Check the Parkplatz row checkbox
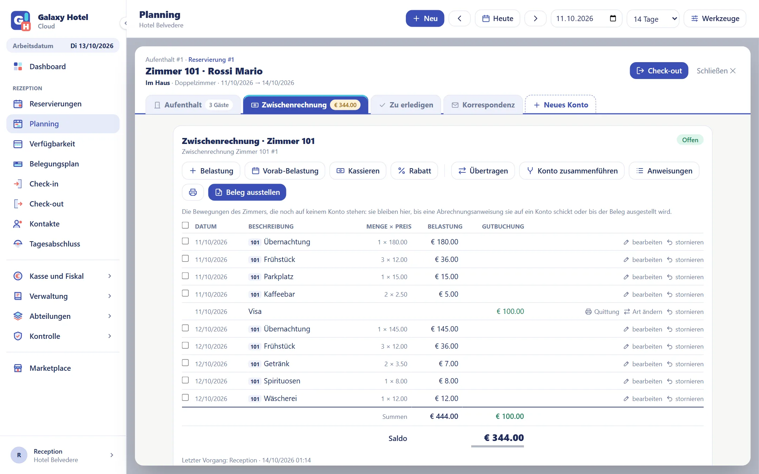759x474 pixels. (185, 276)
